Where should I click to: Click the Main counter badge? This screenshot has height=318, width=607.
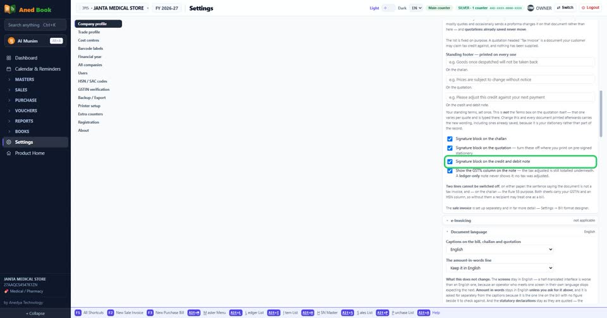click(x=439, y=8)
